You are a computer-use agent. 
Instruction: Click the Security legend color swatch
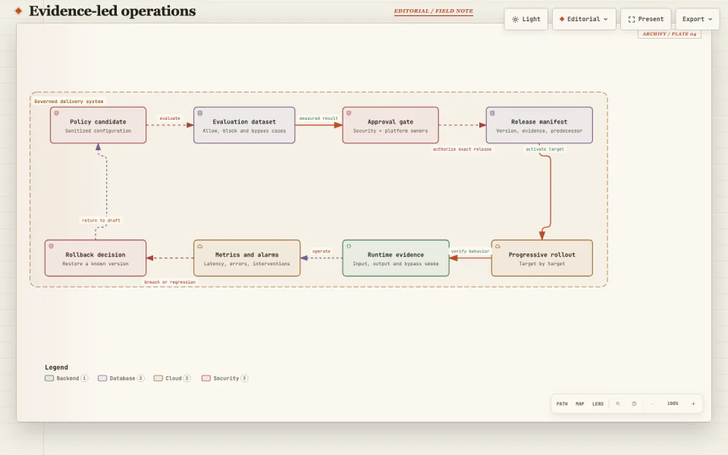206,378
